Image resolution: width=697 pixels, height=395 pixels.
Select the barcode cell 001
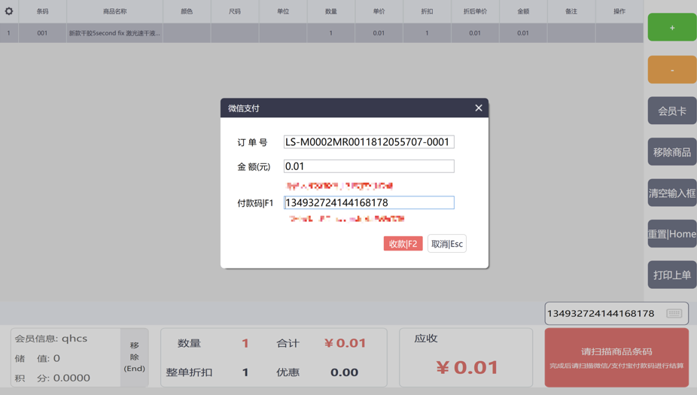pyautogui.click(x=42, y=33)
